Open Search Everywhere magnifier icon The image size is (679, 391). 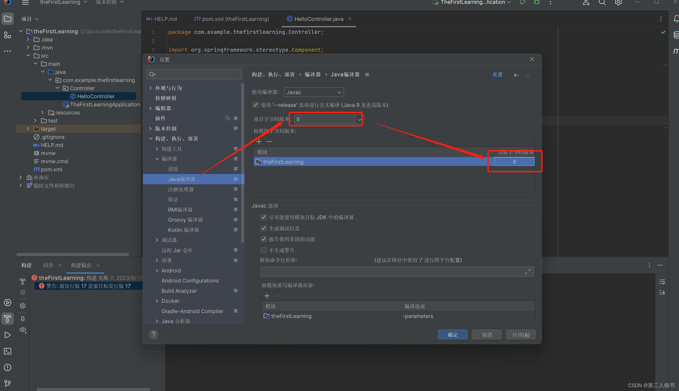[x=602, y=3]
